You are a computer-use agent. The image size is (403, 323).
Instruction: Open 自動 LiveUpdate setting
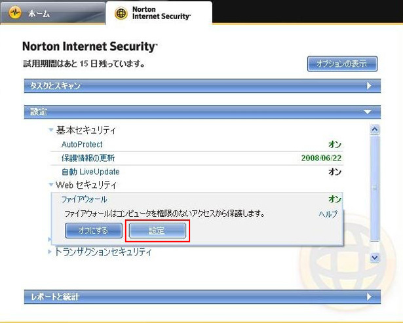point(90,172)
